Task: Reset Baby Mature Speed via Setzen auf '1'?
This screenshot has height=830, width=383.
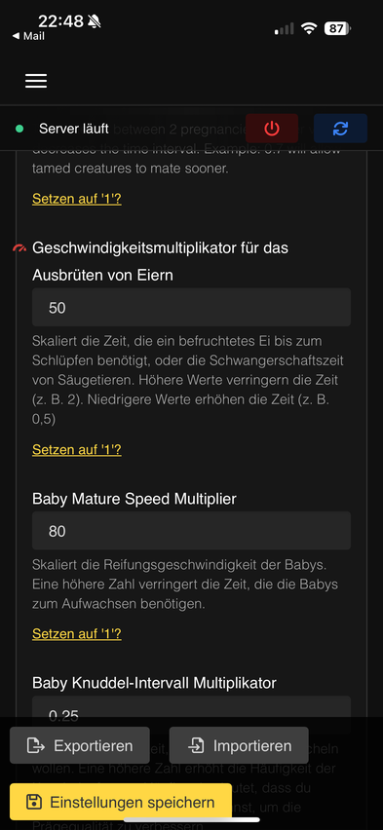Action: click(x=77, y=633)
